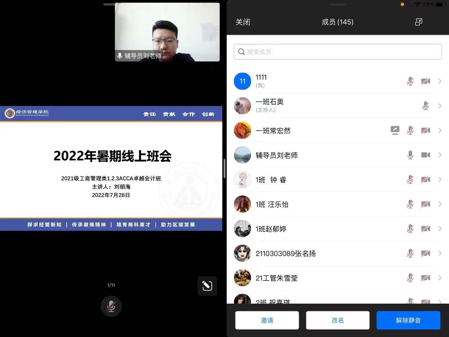
Task: Toggle microphone for 一班石奥 host
Action: tap(425, 106)
